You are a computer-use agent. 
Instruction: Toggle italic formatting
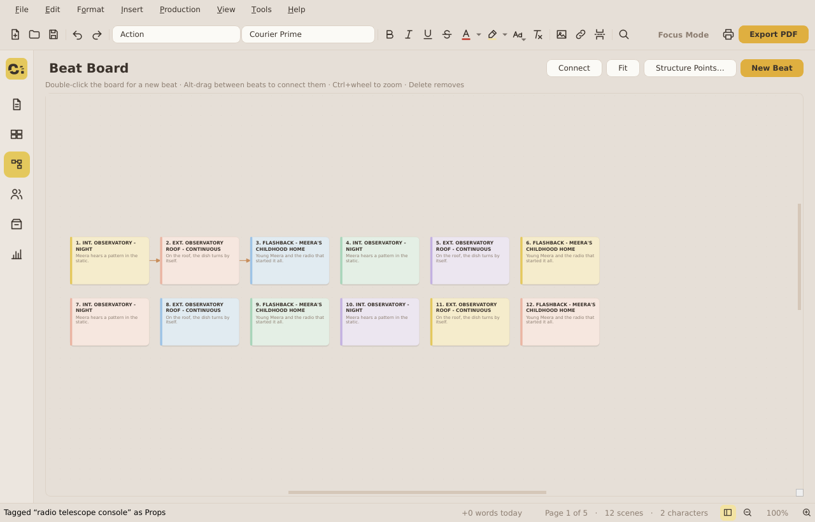point(409,34)
